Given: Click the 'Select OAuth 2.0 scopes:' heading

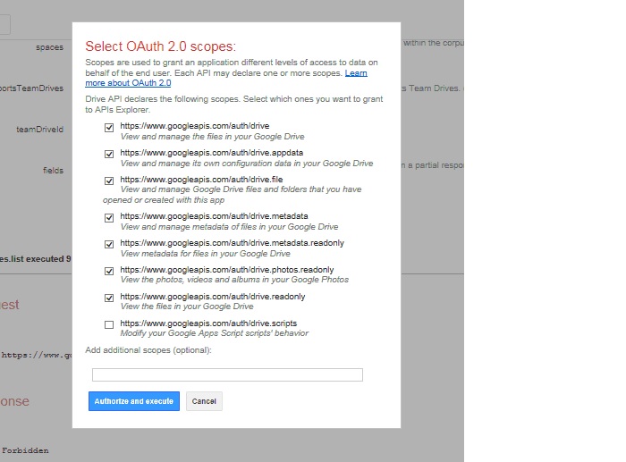Looking at the screenshot, I should [160, 46].
